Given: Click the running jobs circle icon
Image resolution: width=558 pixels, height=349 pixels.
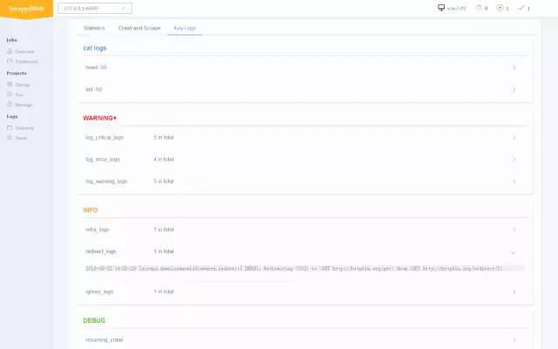Looking at the screenshot, I should (x=500, y=8).
